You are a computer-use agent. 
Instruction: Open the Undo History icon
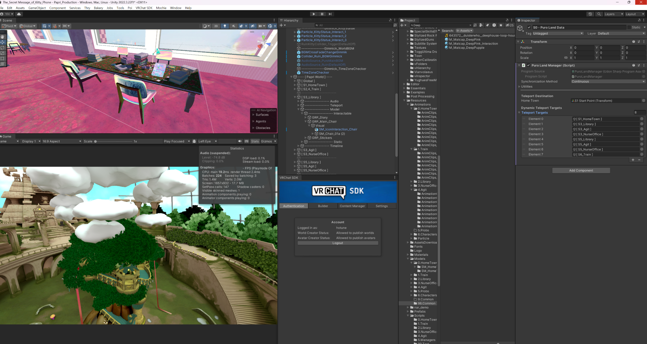(x=590, y=14)
